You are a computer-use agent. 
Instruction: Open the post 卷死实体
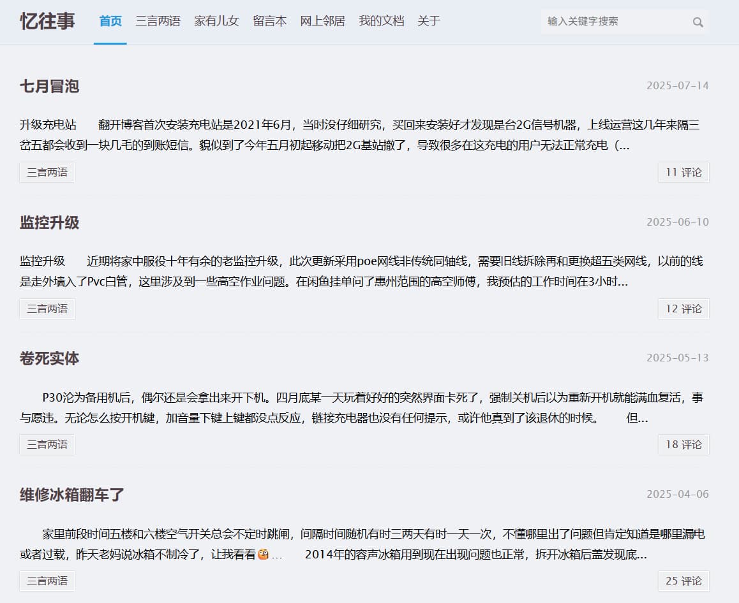(48, 358)
